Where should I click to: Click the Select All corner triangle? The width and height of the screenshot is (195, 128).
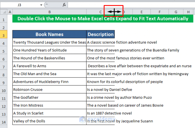[4, 12]
